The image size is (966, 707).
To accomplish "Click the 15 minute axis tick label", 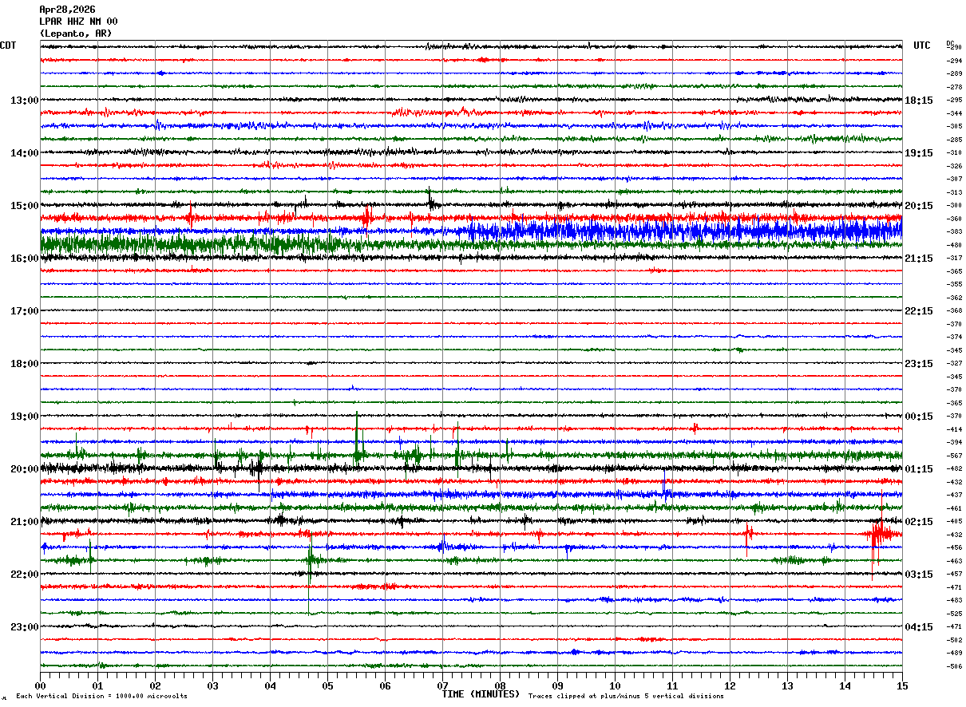I will click(902, 685).
